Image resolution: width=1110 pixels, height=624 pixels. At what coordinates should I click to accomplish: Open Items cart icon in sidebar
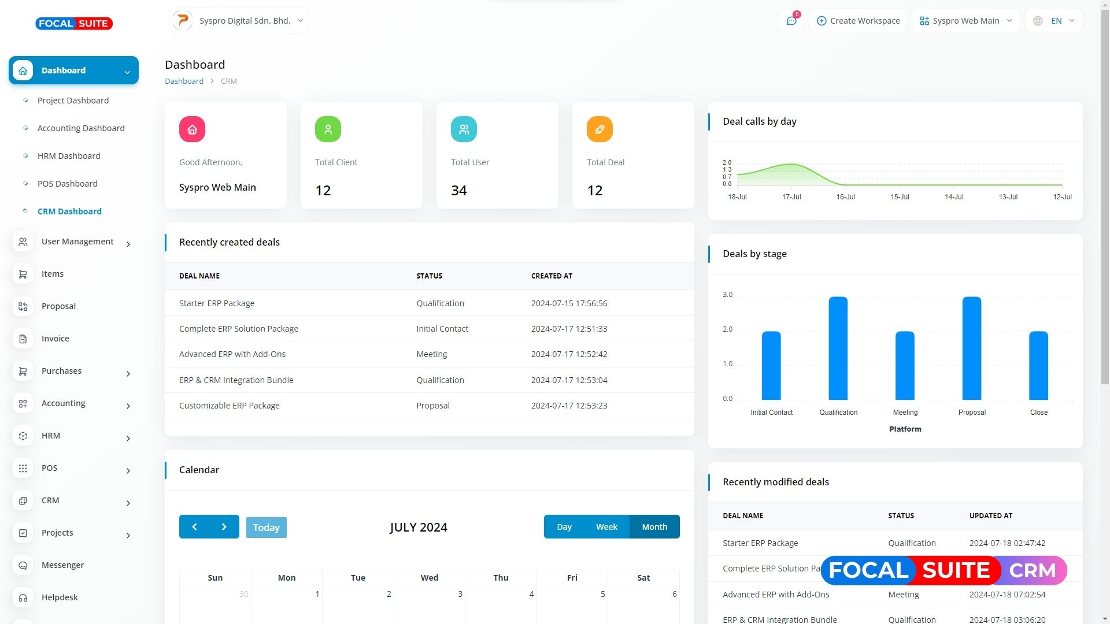coord(23,274)
